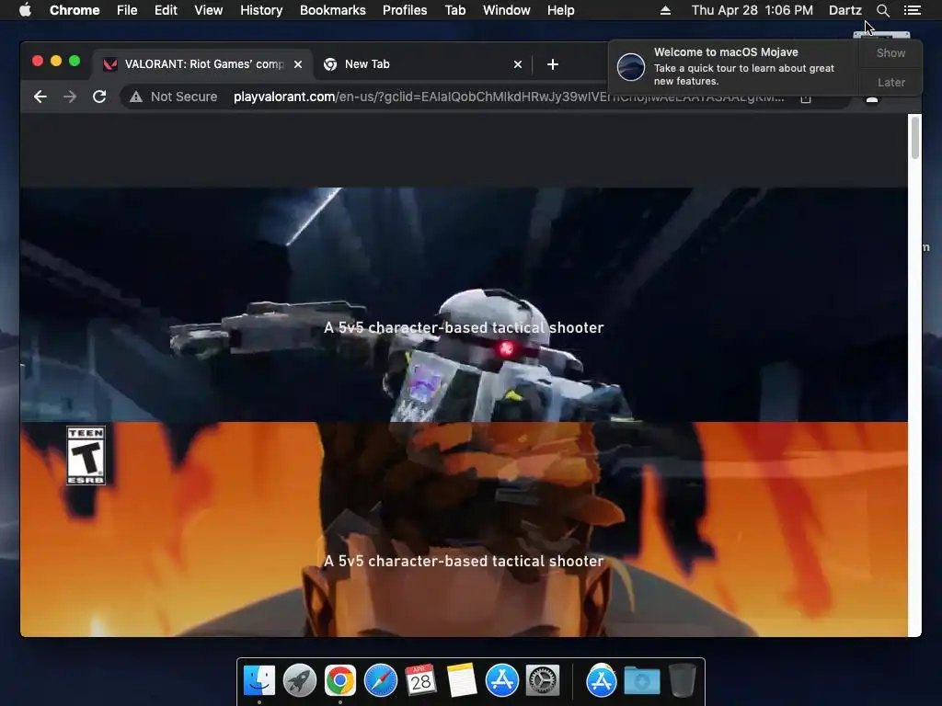Click the Not Secure warning icon
The image size is (942, 706).
[x=136, y=97]
